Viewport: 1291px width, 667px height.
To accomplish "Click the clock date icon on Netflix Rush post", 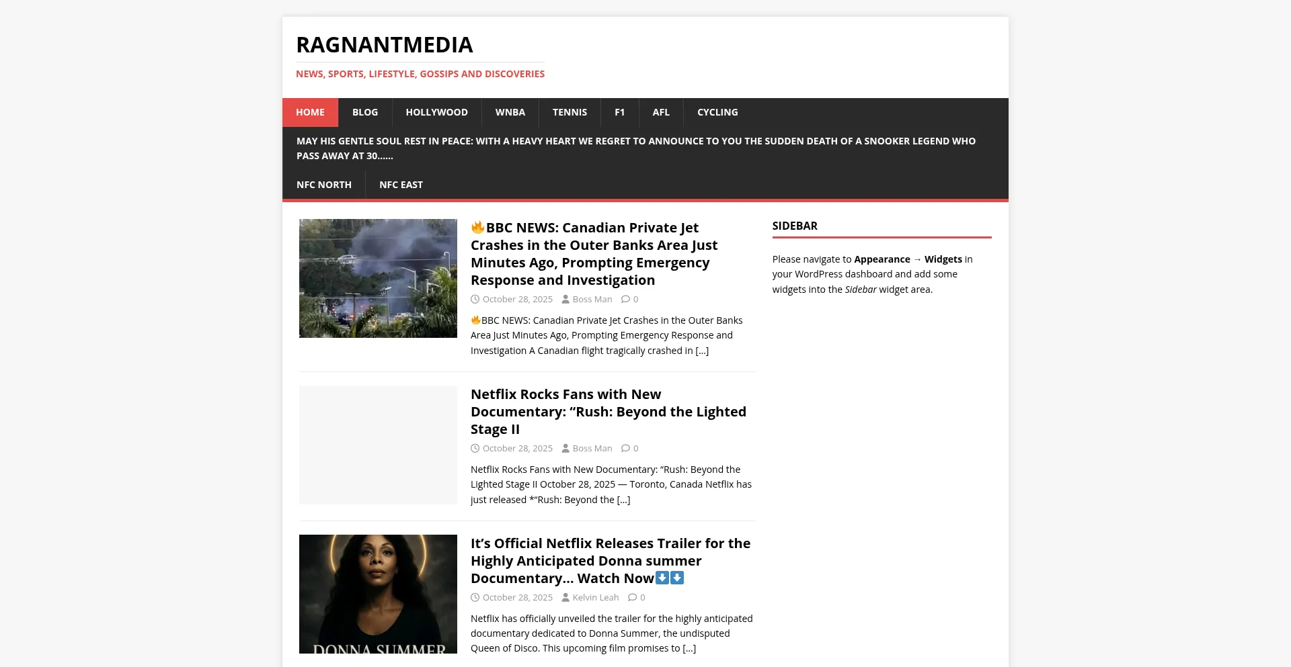I will [475, 449].
